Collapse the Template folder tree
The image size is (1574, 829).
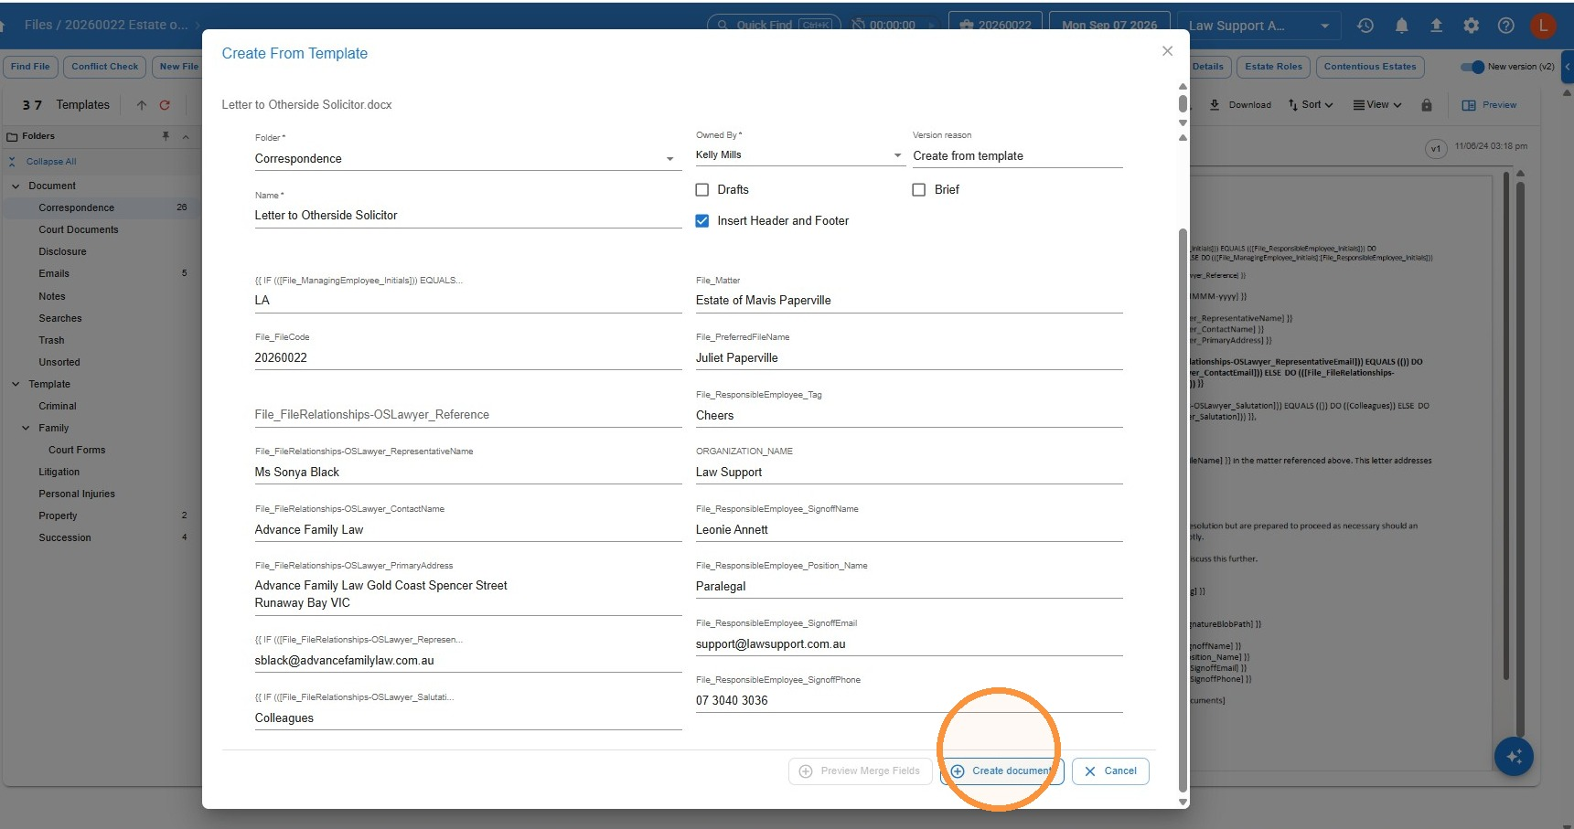[16, 384]
